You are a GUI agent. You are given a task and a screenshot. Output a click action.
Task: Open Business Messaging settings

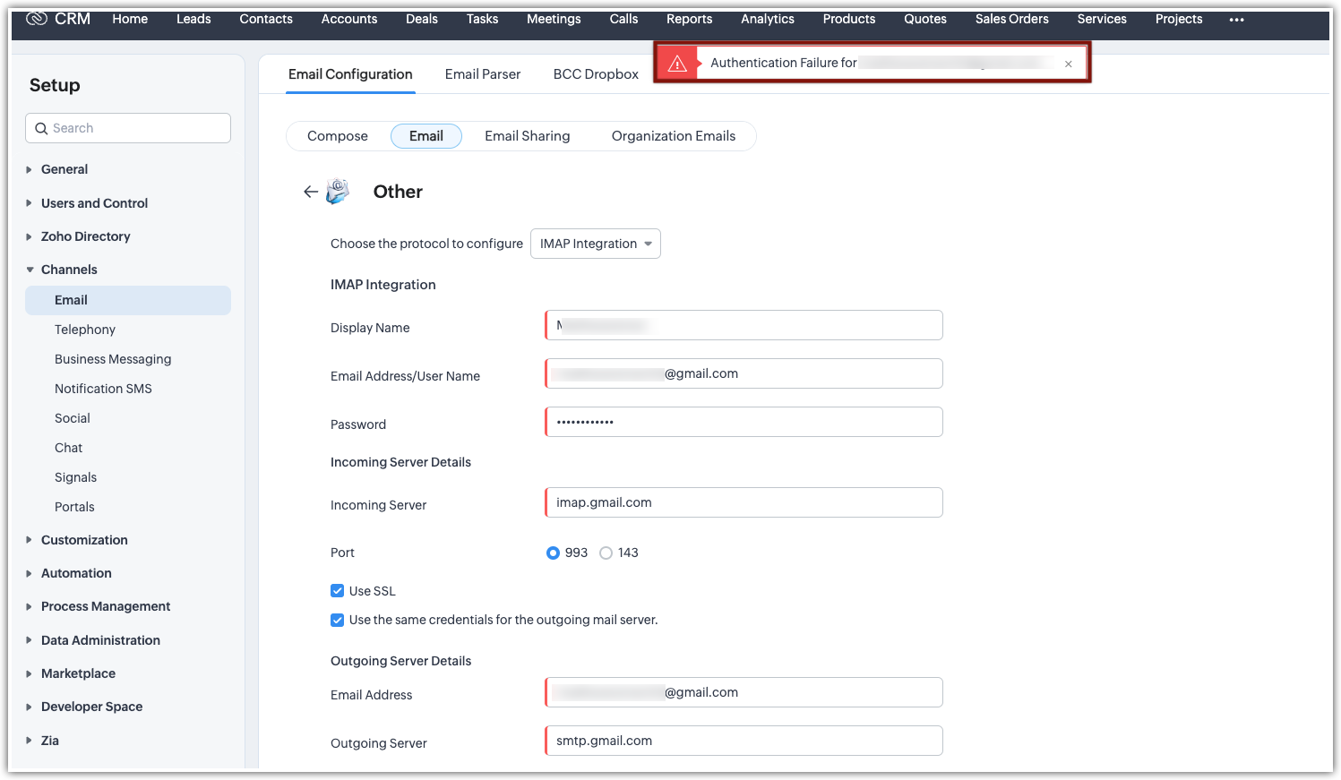[x=113, y=359]
